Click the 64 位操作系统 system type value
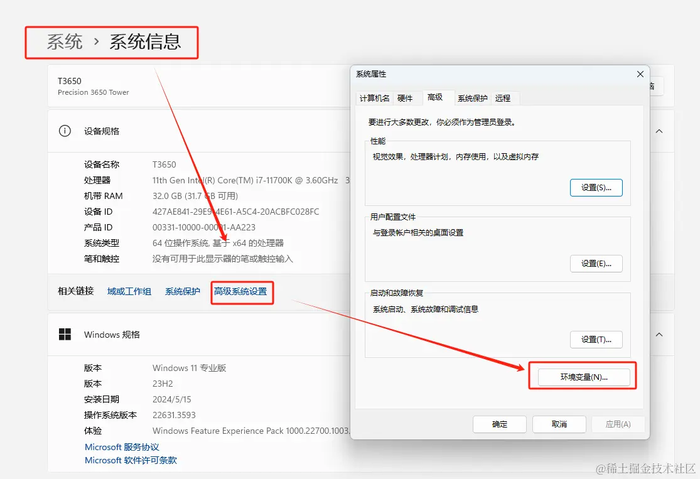Image resolution: width=700 pixels, height=479 pixels. (x=218, y=244)
